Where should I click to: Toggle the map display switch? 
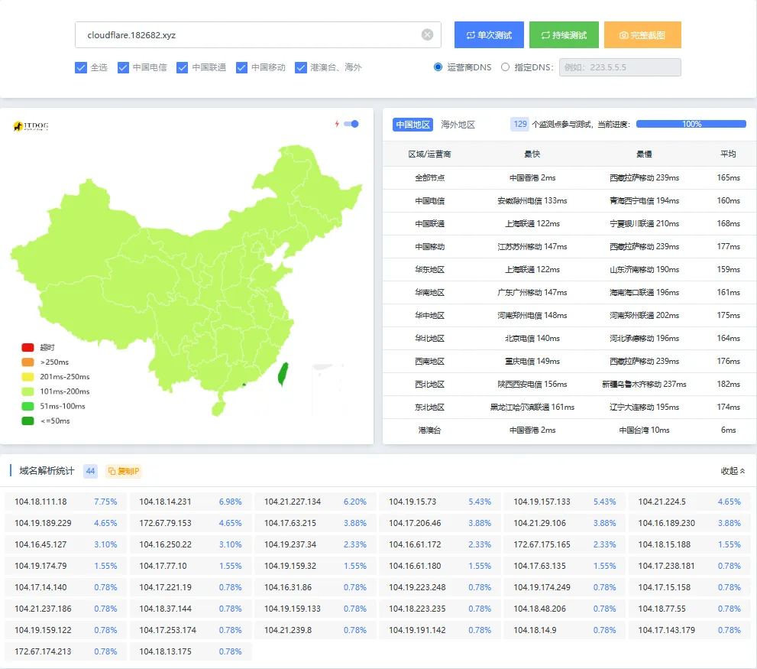pyautogui.click(x=351, y=124)
